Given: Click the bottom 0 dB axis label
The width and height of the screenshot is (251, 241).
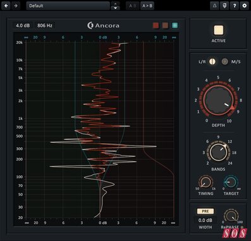Looking at the screenshot, I should click(x=103, y=223).
